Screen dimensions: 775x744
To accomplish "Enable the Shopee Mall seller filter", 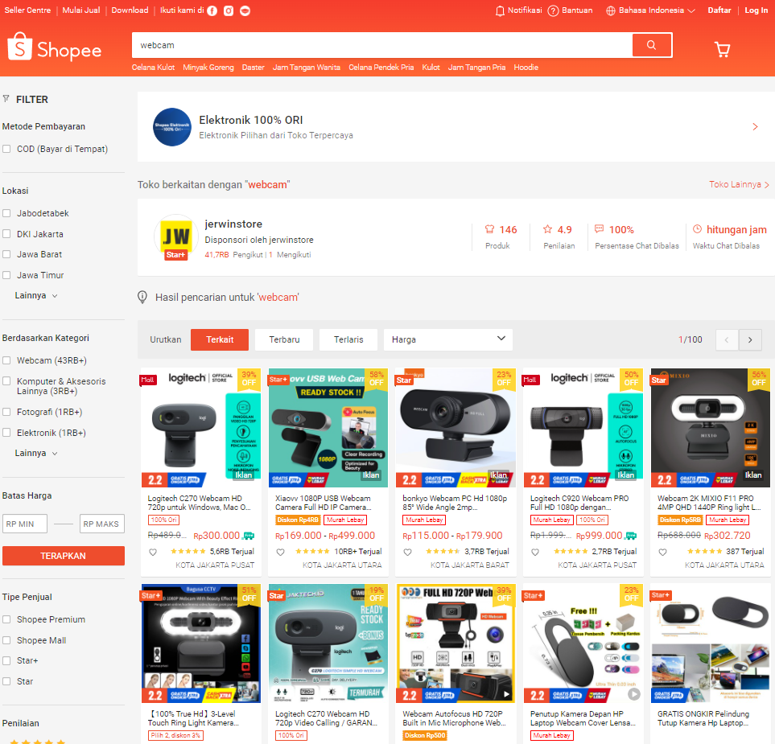I will click(6, 640).
